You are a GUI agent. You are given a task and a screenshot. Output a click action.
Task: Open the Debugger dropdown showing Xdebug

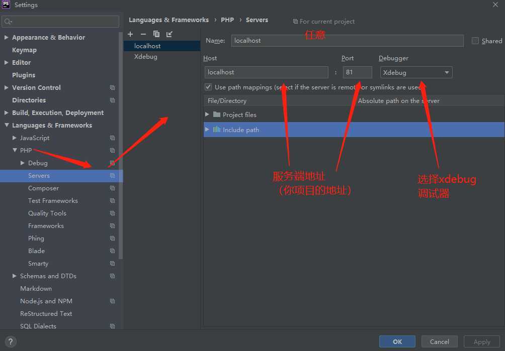click(416, 72)
